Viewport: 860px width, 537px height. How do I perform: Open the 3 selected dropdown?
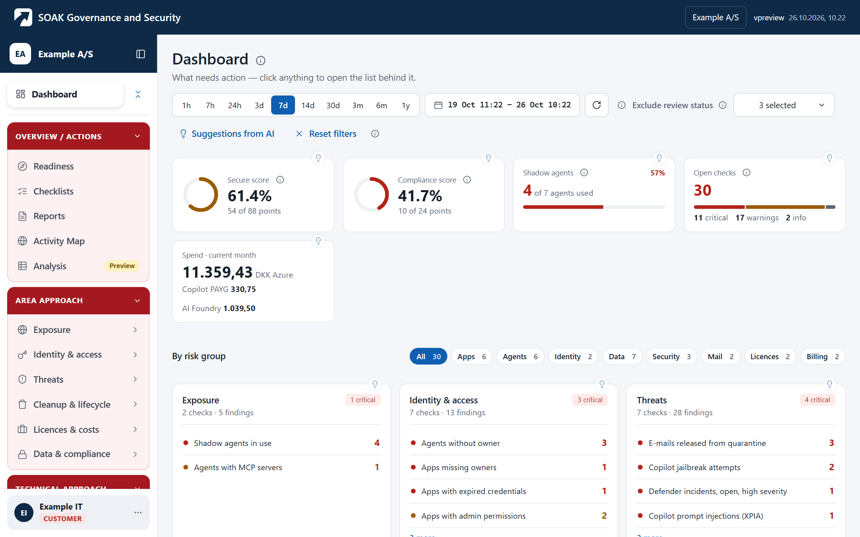784,105
